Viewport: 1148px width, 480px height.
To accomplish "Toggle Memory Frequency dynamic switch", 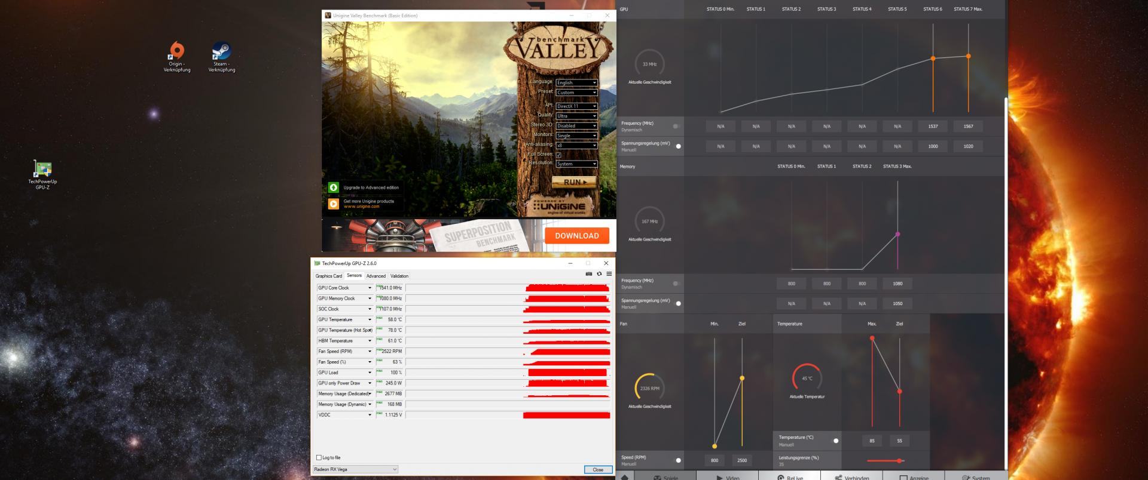I will click(x=676, y=284).
